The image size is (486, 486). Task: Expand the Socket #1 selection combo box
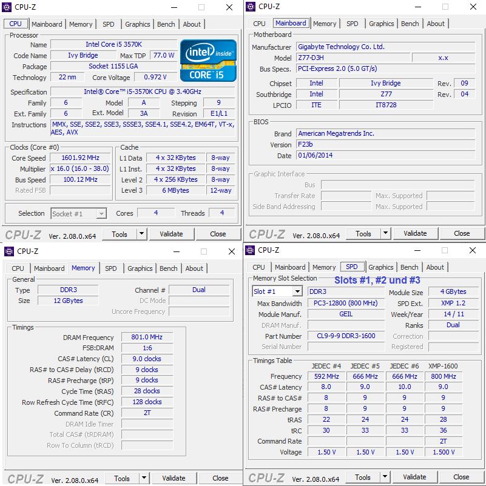101,213
